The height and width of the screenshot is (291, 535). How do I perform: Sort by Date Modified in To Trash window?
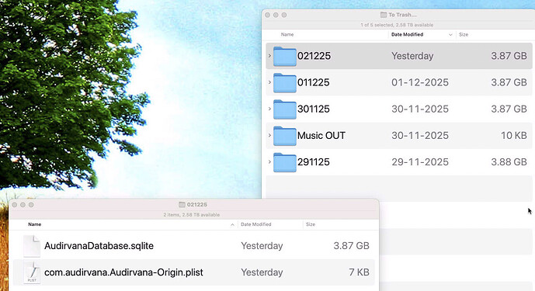407,34
